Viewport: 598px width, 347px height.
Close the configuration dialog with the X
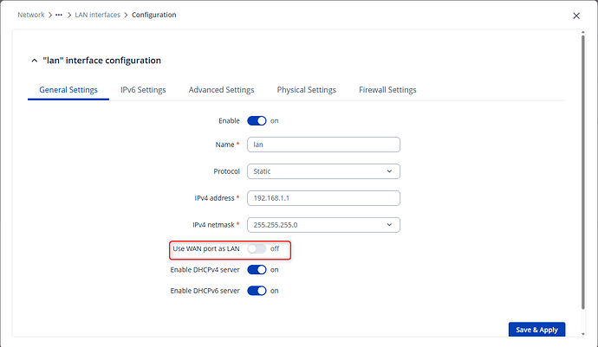tap(577, 16)
